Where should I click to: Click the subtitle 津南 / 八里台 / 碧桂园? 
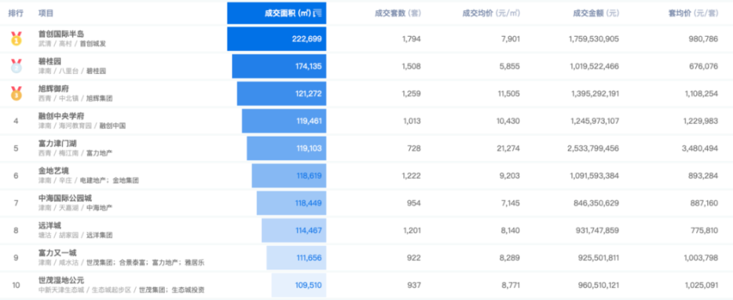pyautogui.click(x=72, y=71)
